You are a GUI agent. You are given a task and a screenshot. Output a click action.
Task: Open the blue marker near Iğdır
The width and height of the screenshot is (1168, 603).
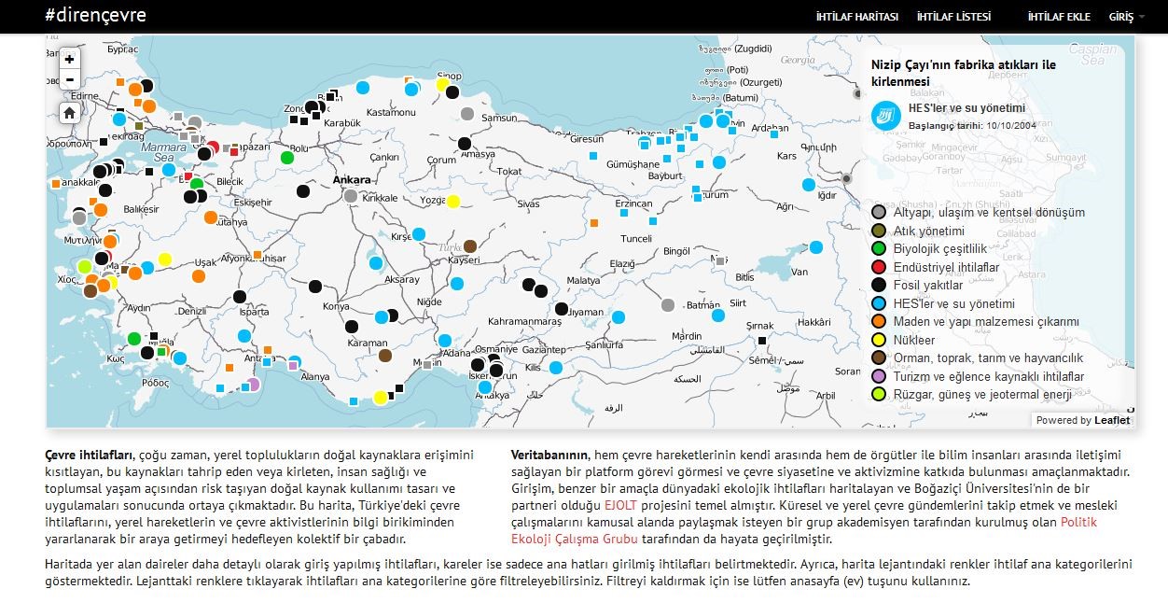coord(807,185)
